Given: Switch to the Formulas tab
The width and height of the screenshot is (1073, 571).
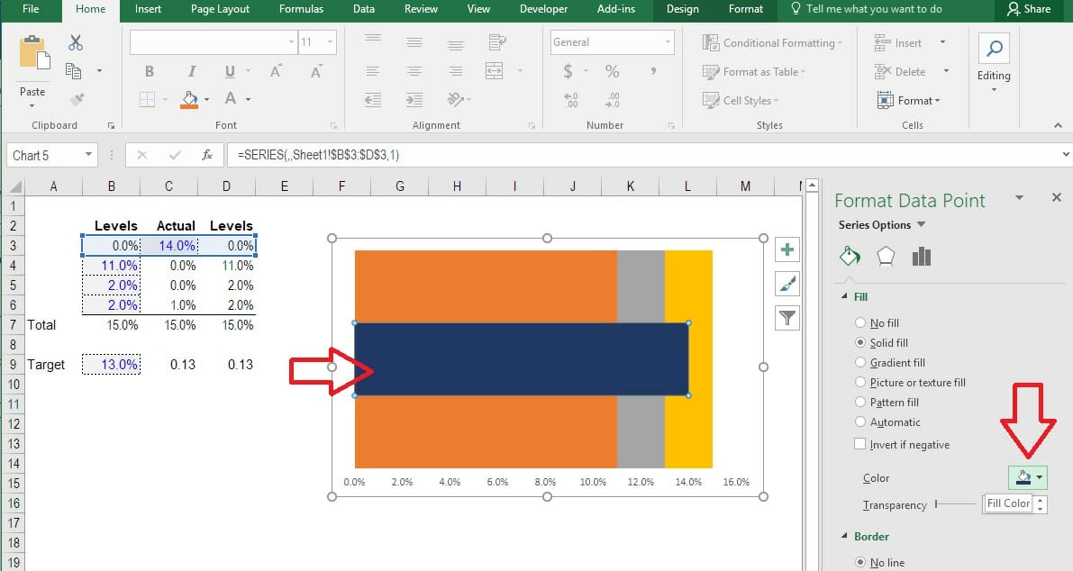Looking at the screenshot, I should point(301,10).
